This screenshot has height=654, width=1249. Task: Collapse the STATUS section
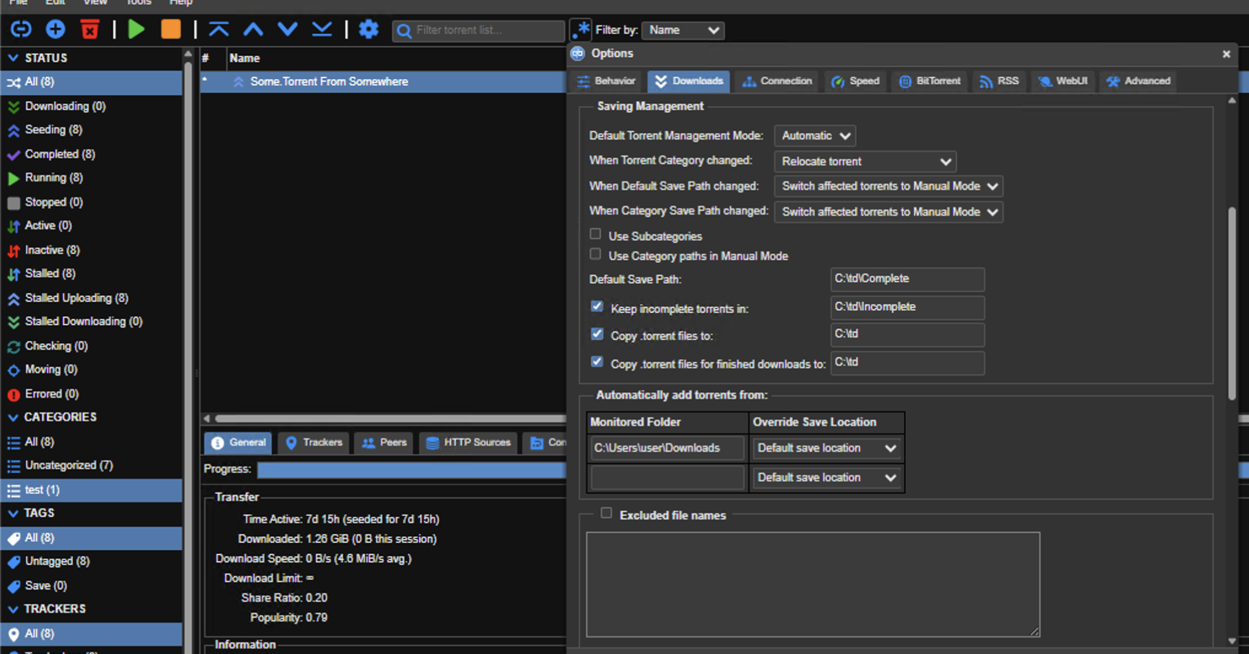13,58
